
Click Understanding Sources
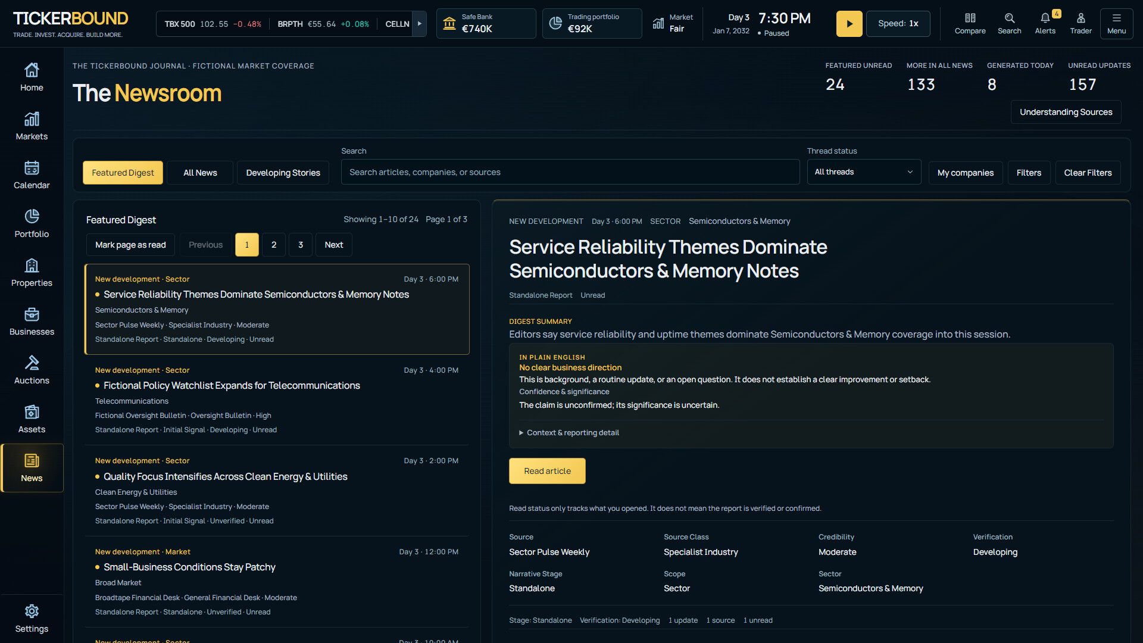[1066, 112]
